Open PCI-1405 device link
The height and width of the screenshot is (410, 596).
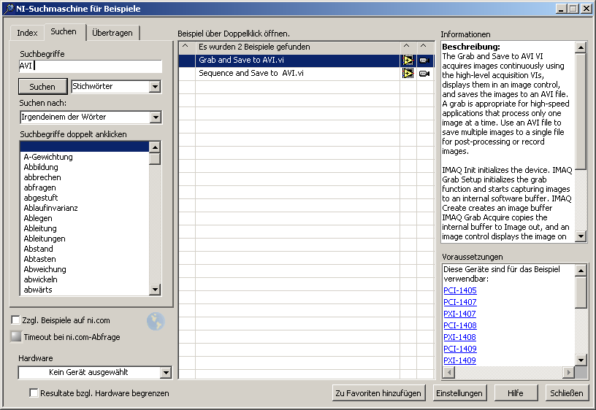460,290
